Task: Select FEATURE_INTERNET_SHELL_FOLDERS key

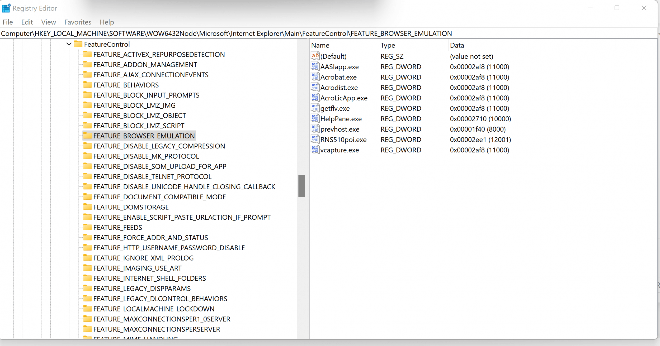Action: point(150,278)
